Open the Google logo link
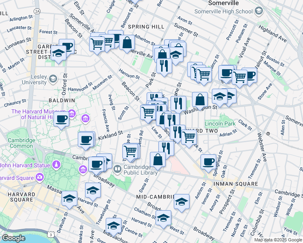The width and height of the screenshot is (303, 243). (13, 238)
